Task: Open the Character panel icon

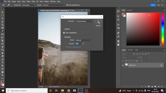Action: click(x=118, y=36)
